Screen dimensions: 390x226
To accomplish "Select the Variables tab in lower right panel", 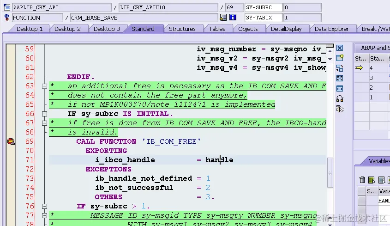I will (379, 161).
